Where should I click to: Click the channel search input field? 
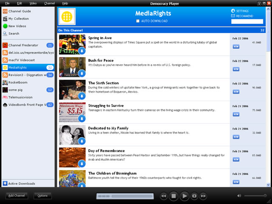[247, 21]
